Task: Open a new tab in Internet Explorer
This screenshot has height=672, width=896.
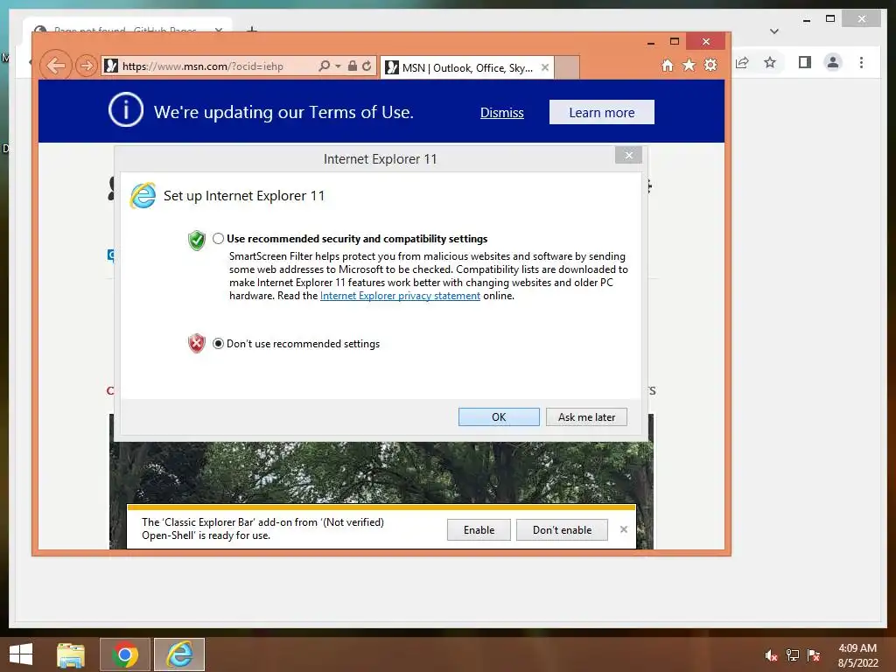Action: point(567,67)
